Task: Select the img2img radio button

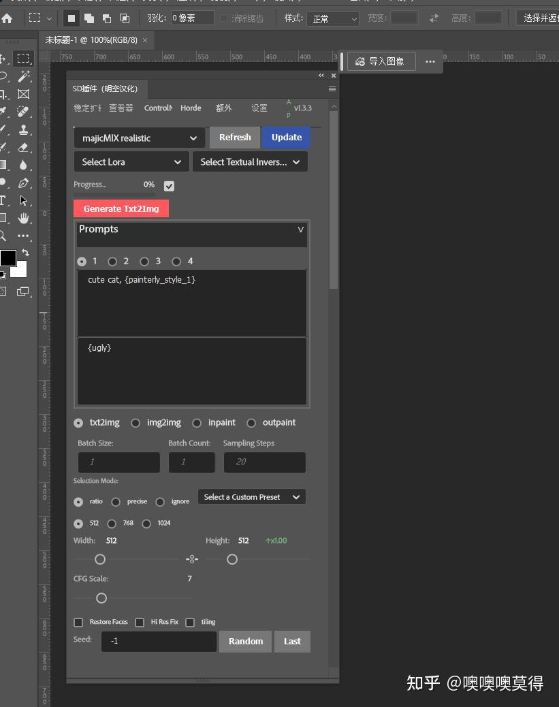Action: (x=135, y=422)
